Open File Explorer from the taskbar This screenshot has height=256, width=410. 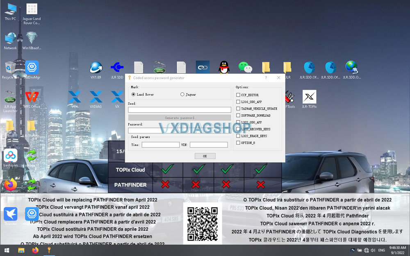[21, 250]
